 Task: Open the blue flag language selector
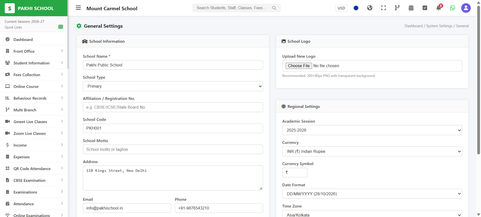coord(356,8)
